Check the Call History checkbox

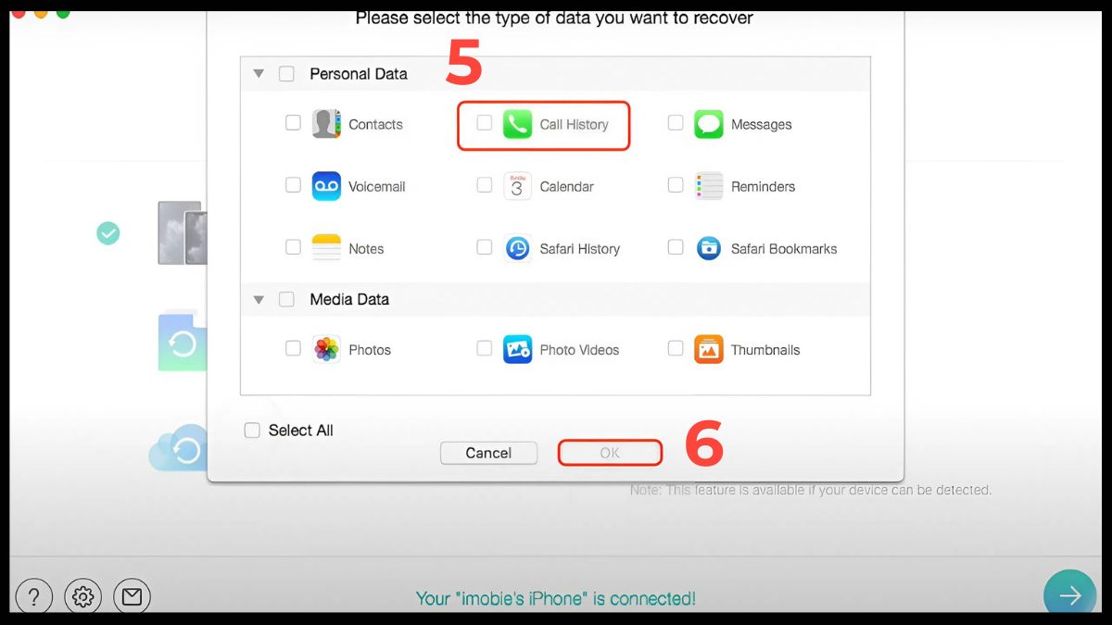(484, 122)
